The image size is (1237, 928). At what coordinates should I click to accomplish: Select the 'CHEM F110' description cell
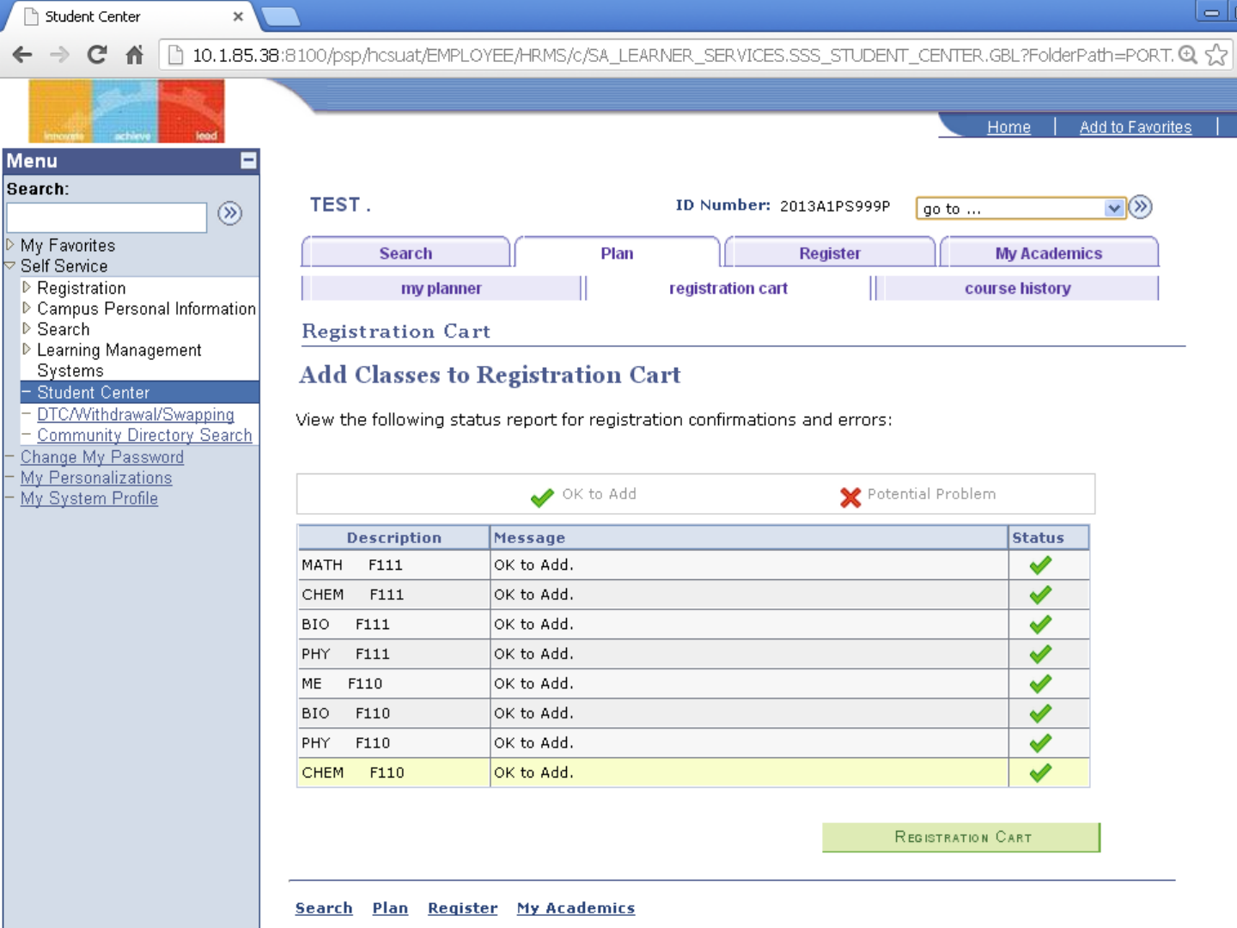(x=393, y=772)
